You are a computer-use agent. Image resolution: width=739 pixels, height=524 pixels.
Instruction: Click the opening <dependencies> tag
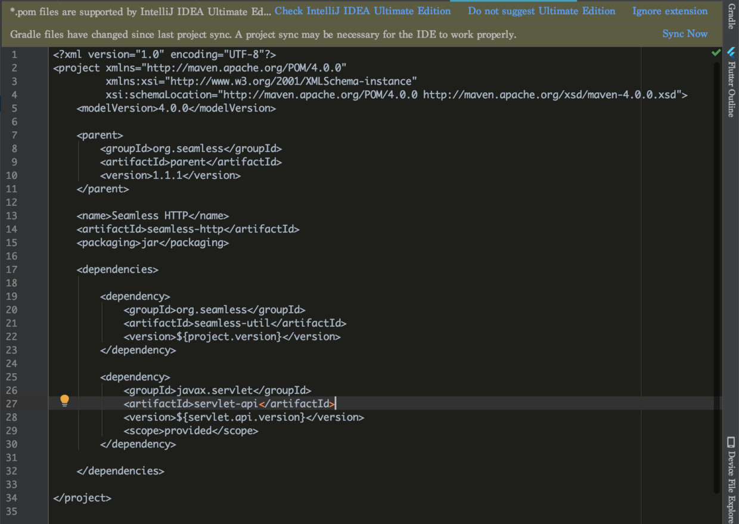click(117, 269)
